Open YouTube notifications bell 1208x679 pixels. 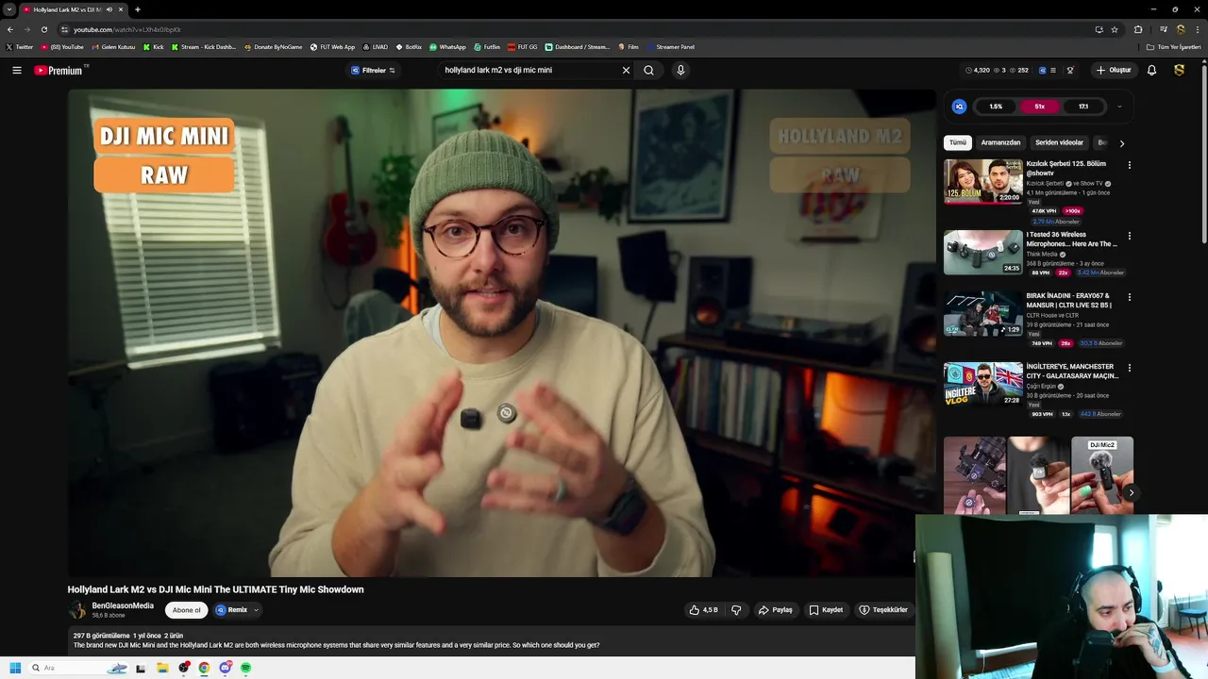1151,70
